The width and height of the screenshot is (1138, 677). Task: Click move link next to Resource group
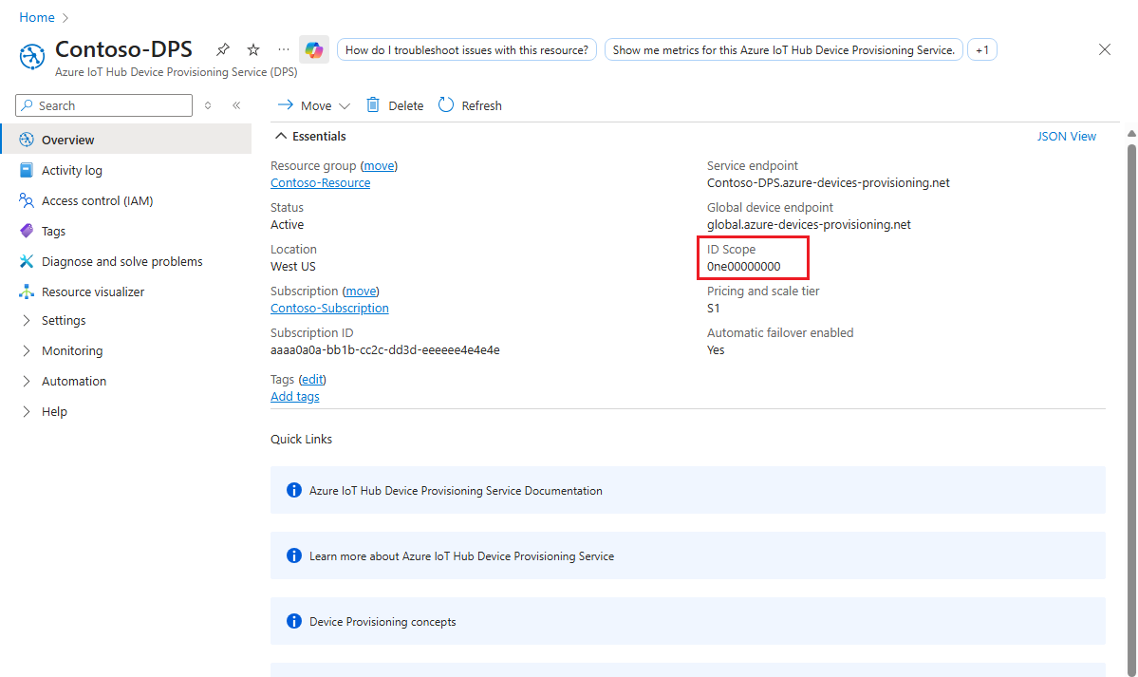pyautogui.click(x=379, y=165)
